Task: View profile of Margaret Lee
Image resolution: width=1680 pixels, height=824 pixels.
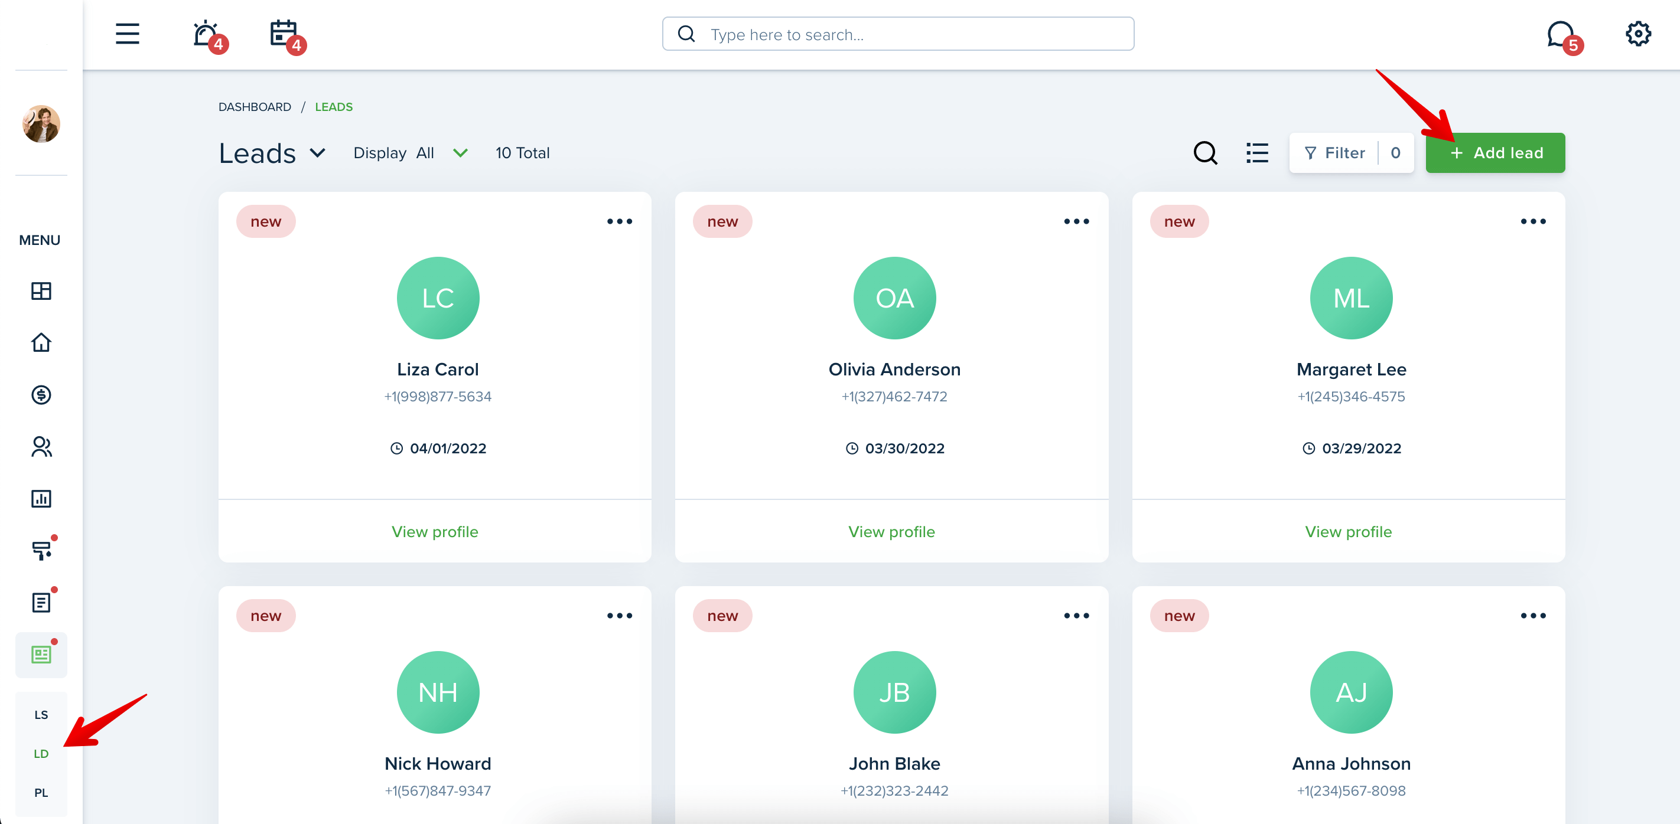Action: click(1348, 532)
